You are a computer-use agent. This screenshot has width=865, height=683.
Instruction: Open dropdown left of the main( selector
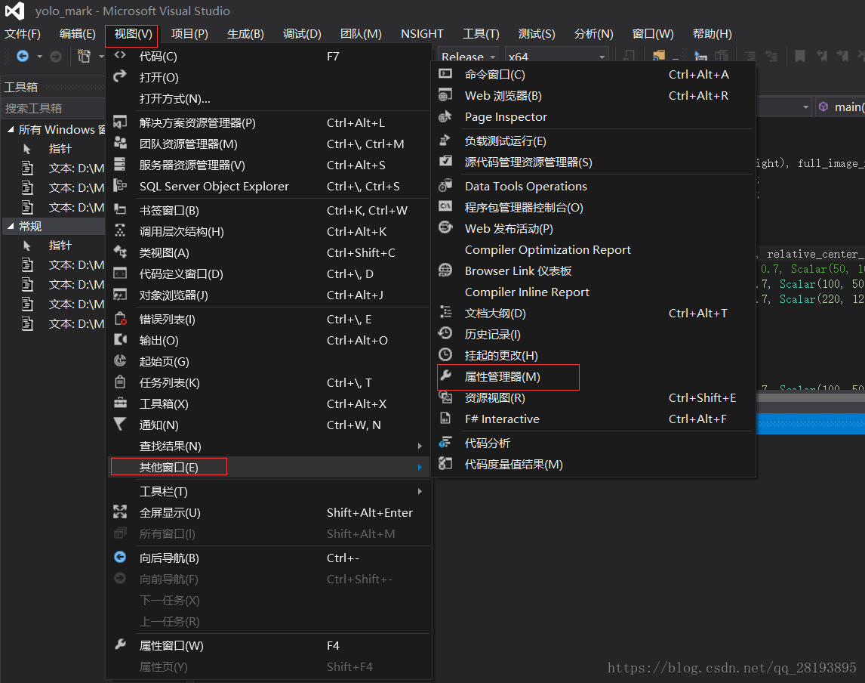805,107
